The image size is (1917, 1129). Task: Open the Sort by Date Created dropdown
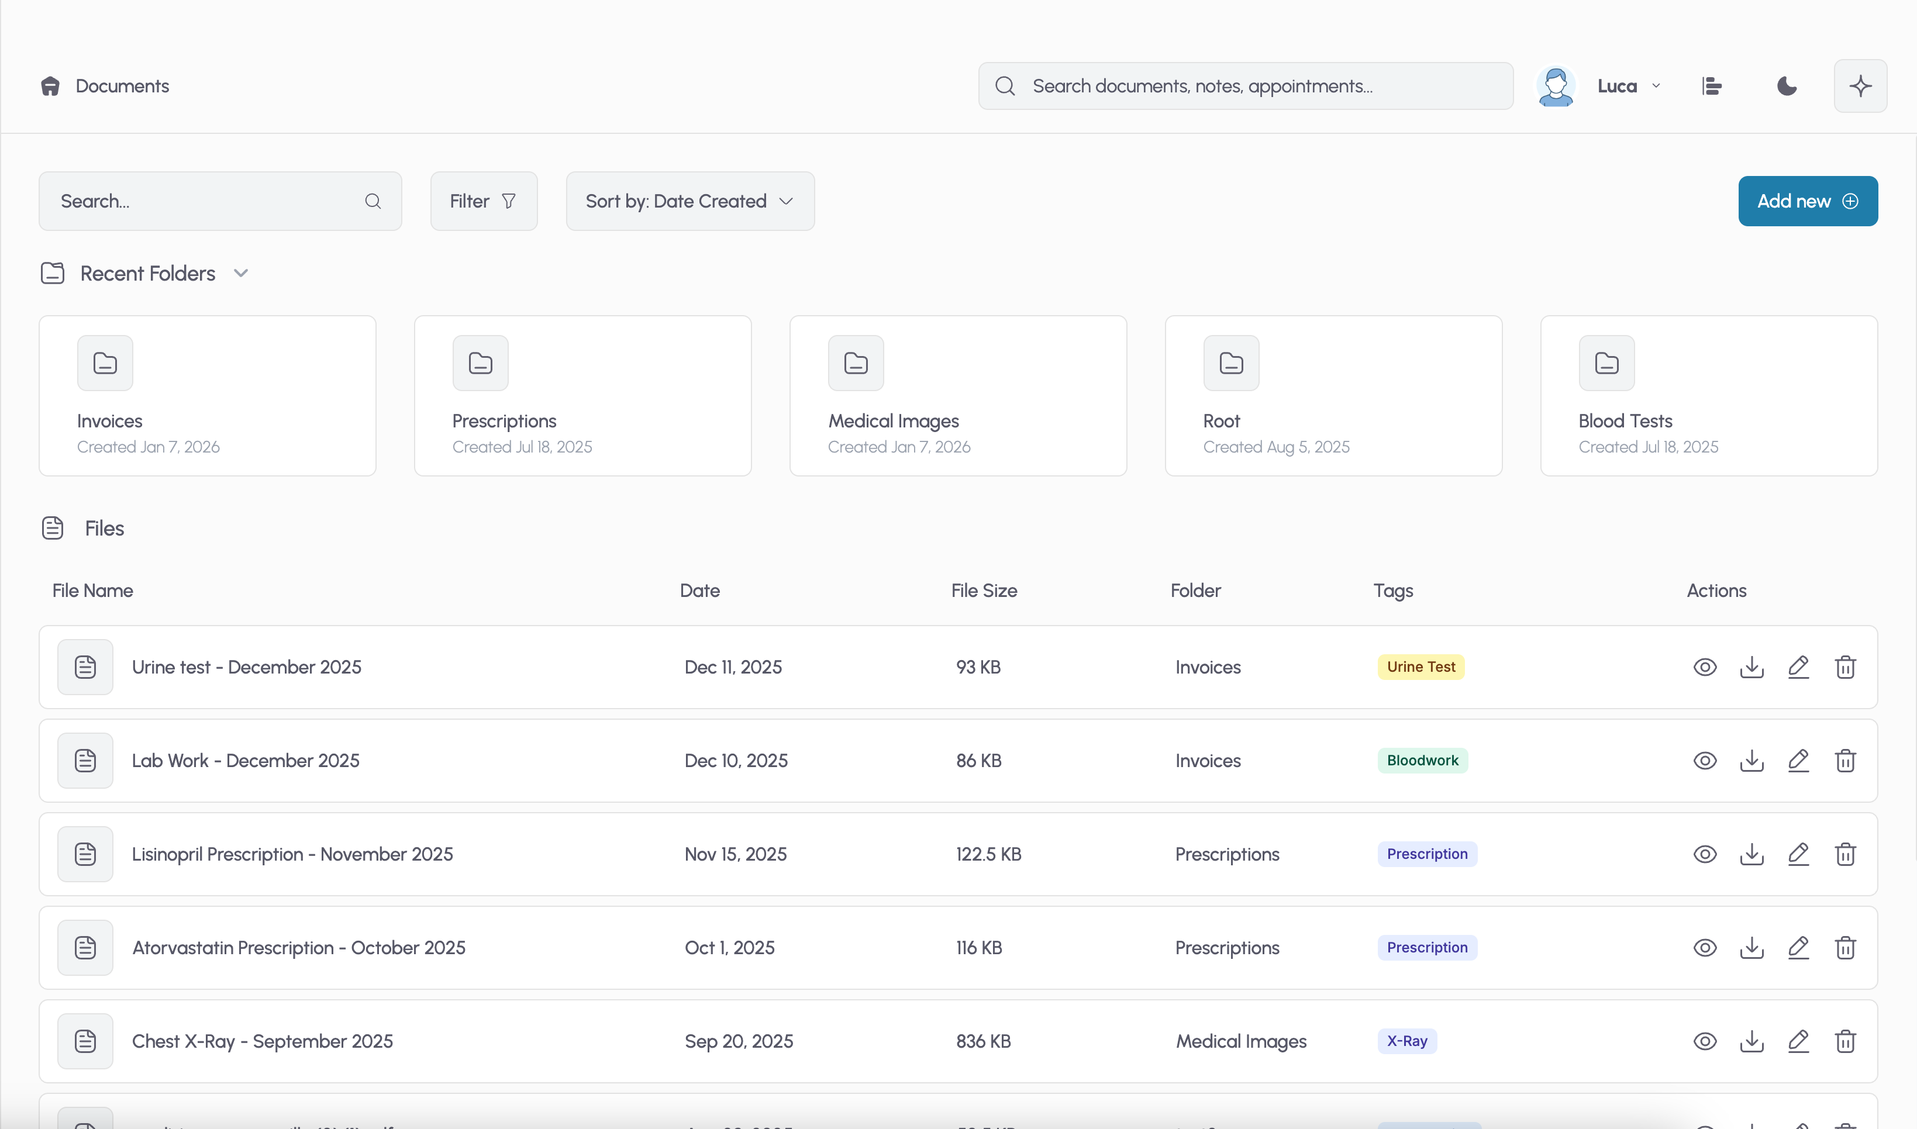[x=689, y=201]
